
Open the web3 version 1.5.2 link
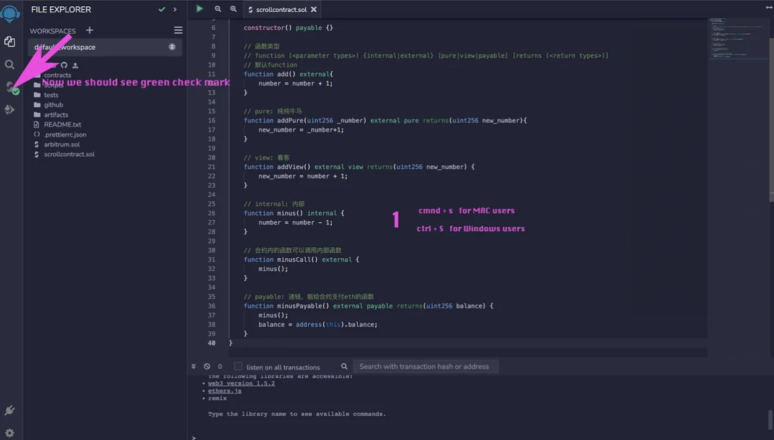click(x=241, y=383)
